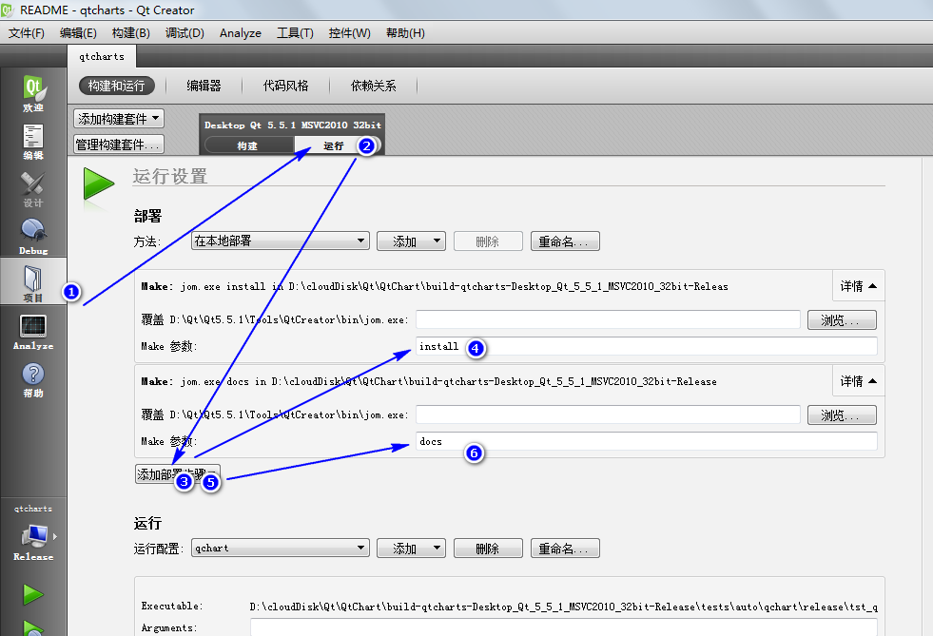Open the Projects mode icon
Image resolution: width=933 pixels, height=636 pixels.
(x=33, y=282)
